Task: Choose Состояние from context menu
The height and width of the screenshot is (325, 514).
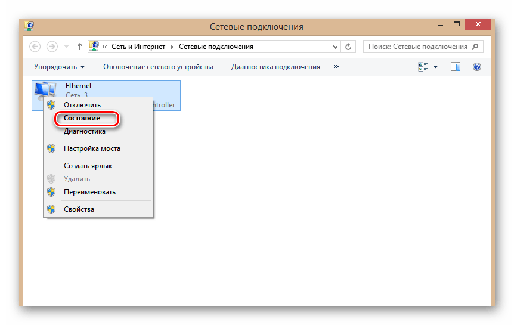Action: 82,118
